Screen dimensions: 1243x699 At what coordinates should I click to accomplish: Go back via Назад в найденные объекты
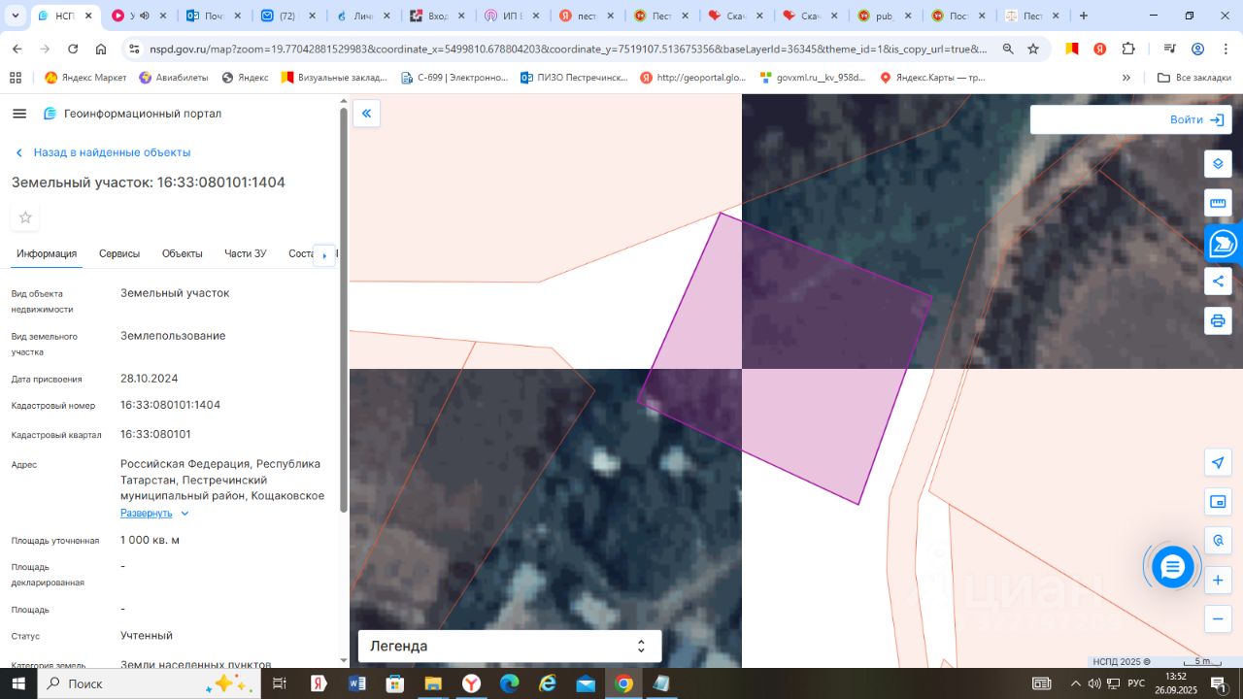tap(103, 152)
